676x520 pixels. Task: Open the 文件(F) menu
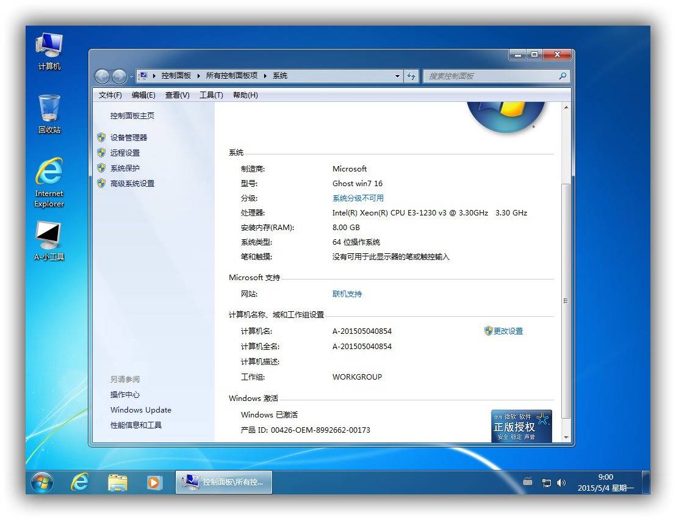point(110,95)
